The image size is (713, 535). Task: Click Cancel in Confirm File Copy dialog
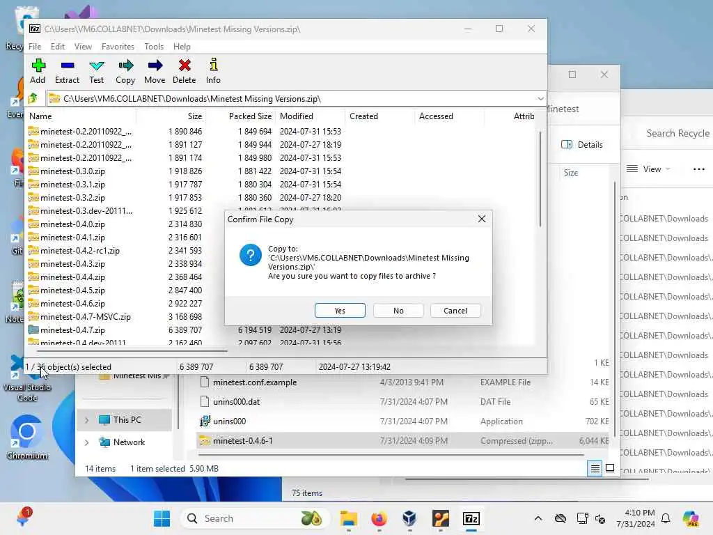point(455,310)
